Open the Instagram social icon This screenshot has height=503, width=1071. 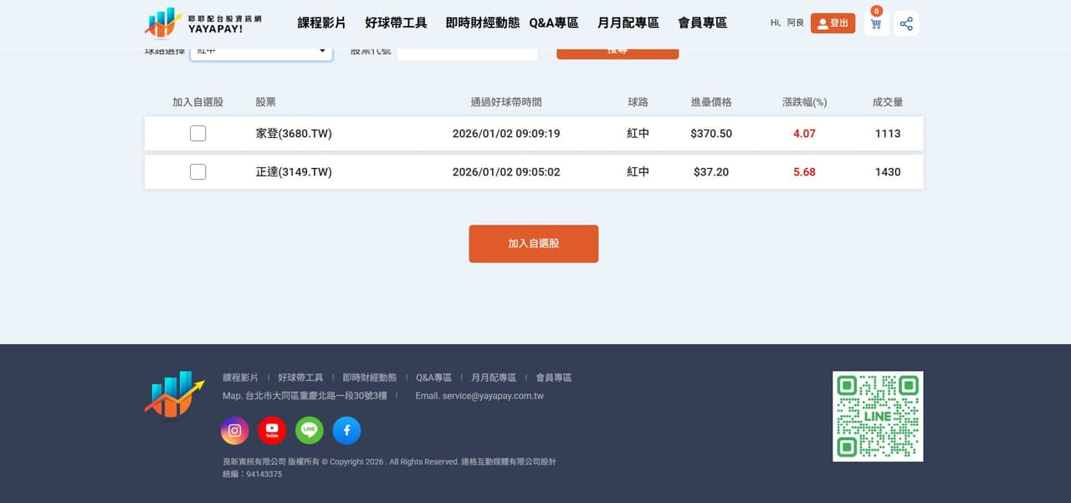(235, 430)
